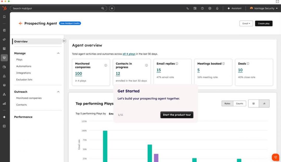Collapse the Manage section
Viewport: 281px width, 162px height.
(x=58, y=53)
